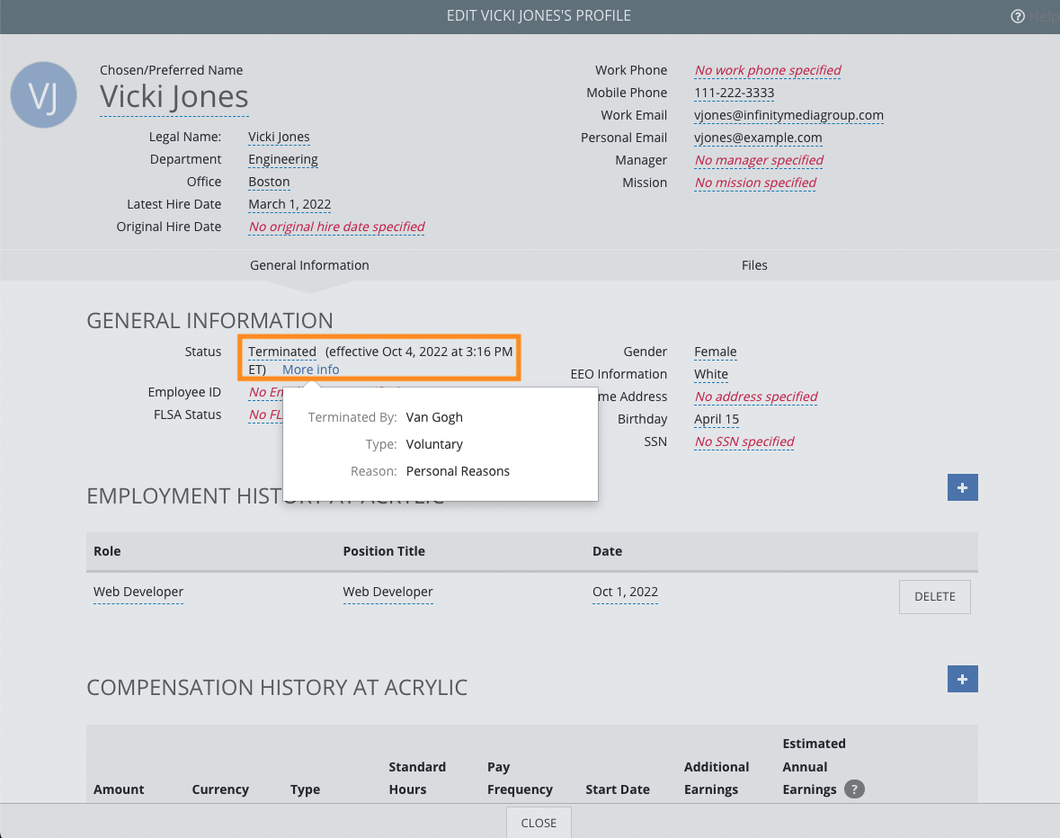The width and height of the screenshot is (1060, 838).
Task: Click Personal Reasons in termination popup
Action: pyautogui.click(x=458, y=471)
